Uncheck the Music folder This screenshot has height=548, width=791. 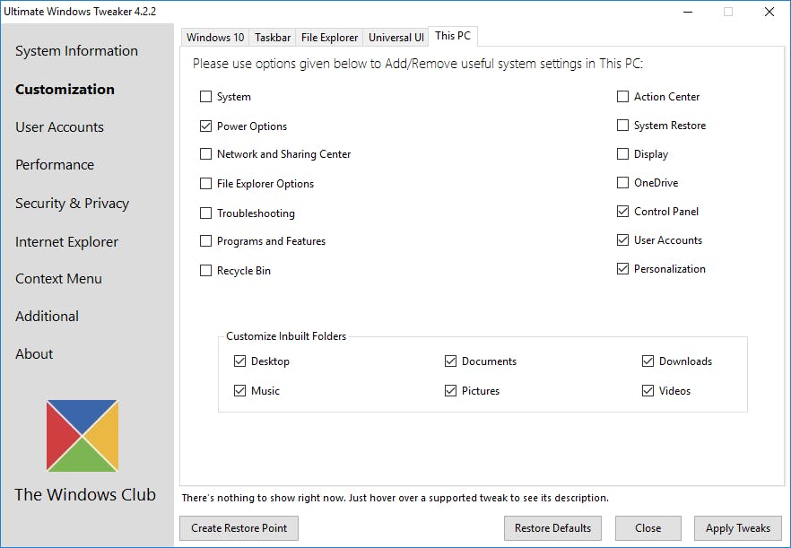coord(240,390)
